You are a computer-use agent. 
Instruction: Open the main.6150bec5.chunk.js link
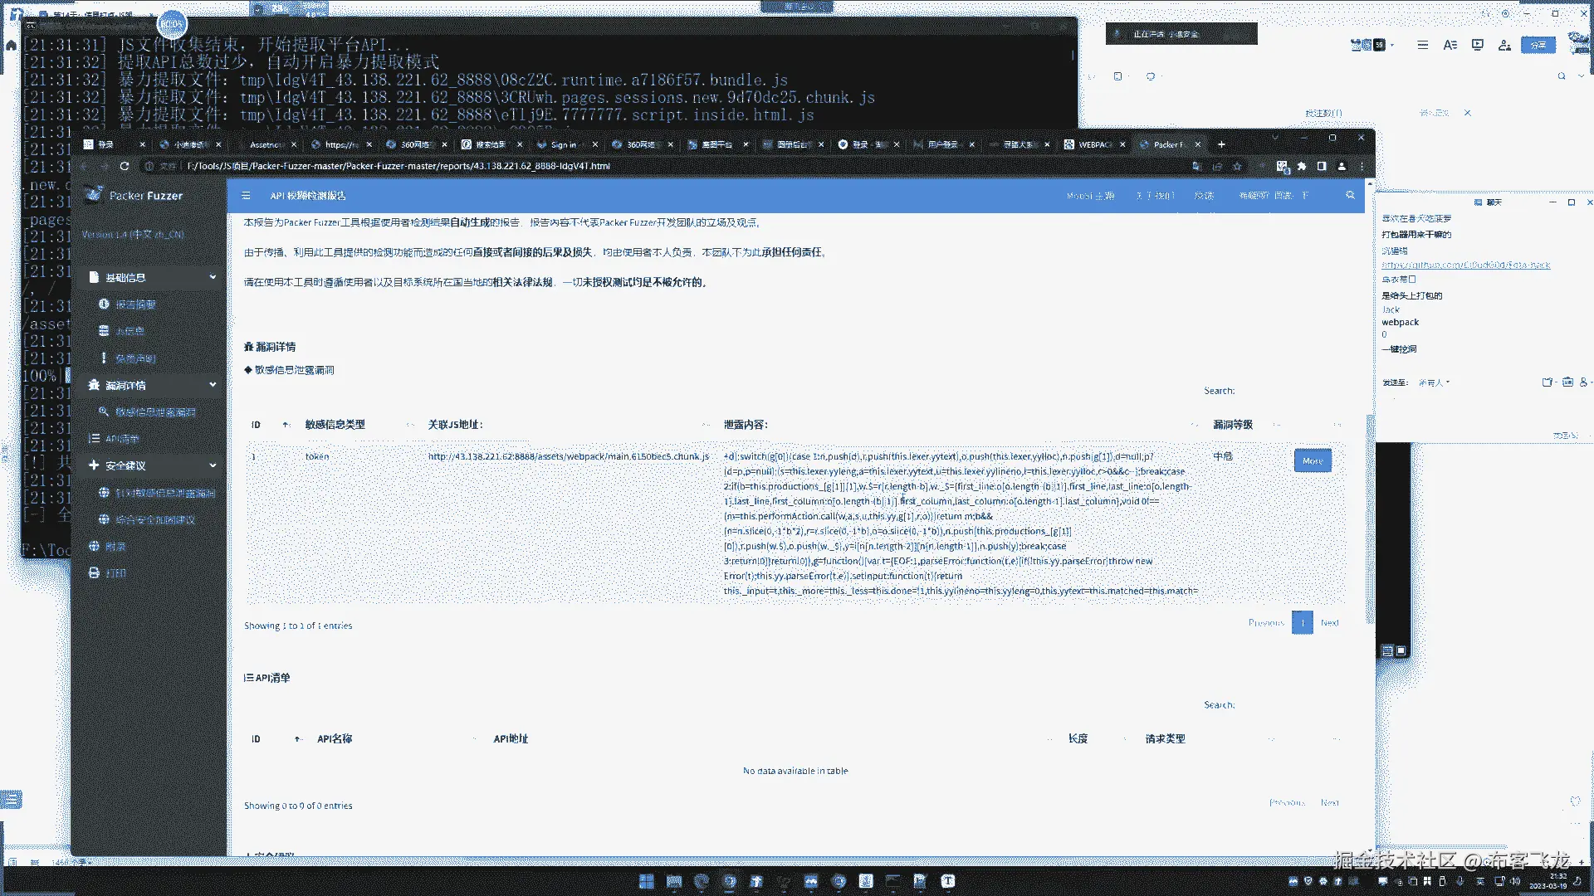pyautogui.click(x=568, y=456)
